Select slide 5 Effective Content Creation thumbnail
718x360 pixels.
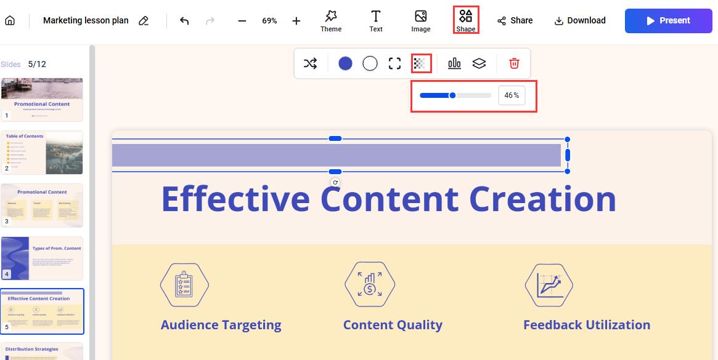point(42,311)
